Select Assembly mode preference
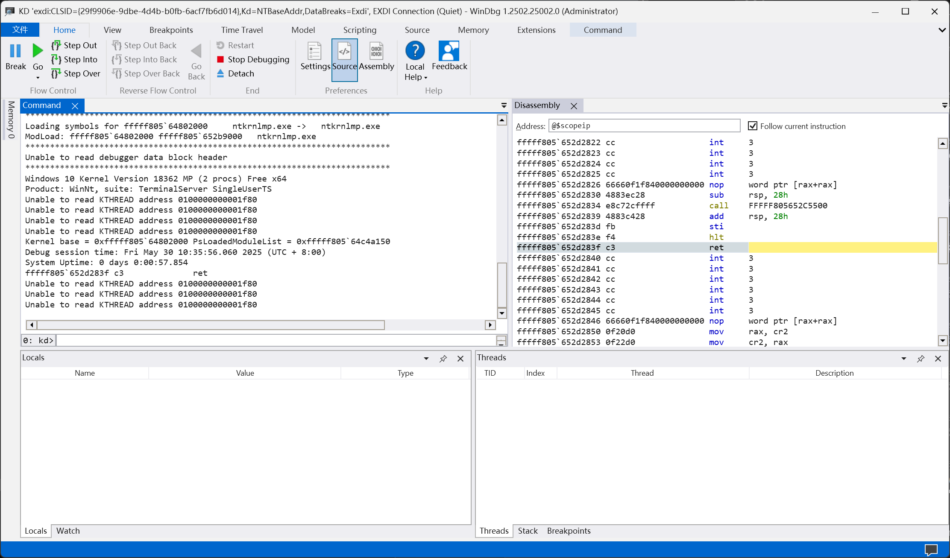The width and height of the screenshot is (950, 558). click(376, 51)
